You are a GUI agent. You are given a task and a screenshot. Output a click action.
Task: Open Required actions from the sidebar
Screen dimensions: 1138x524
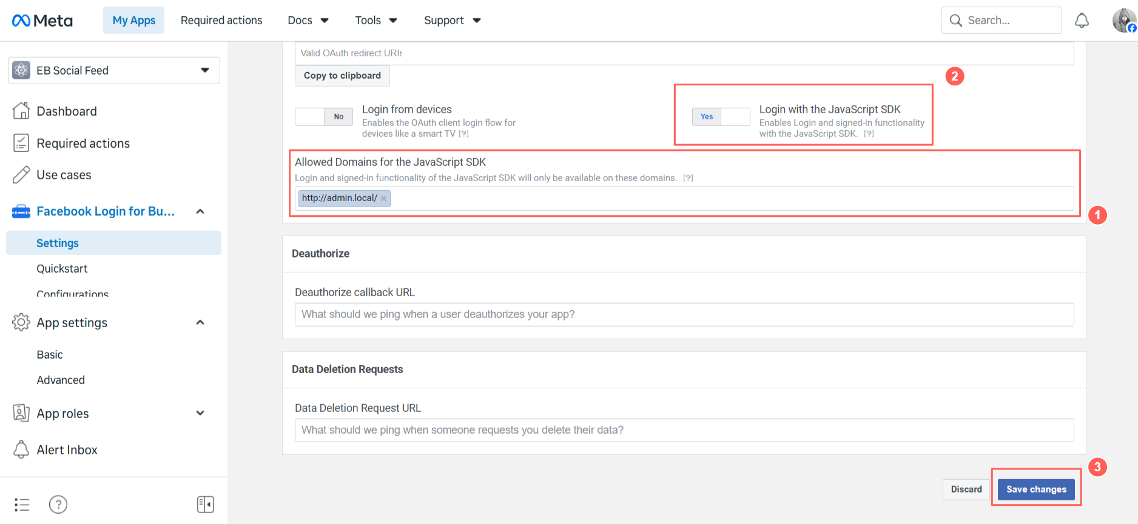click(x=83, y=143)
